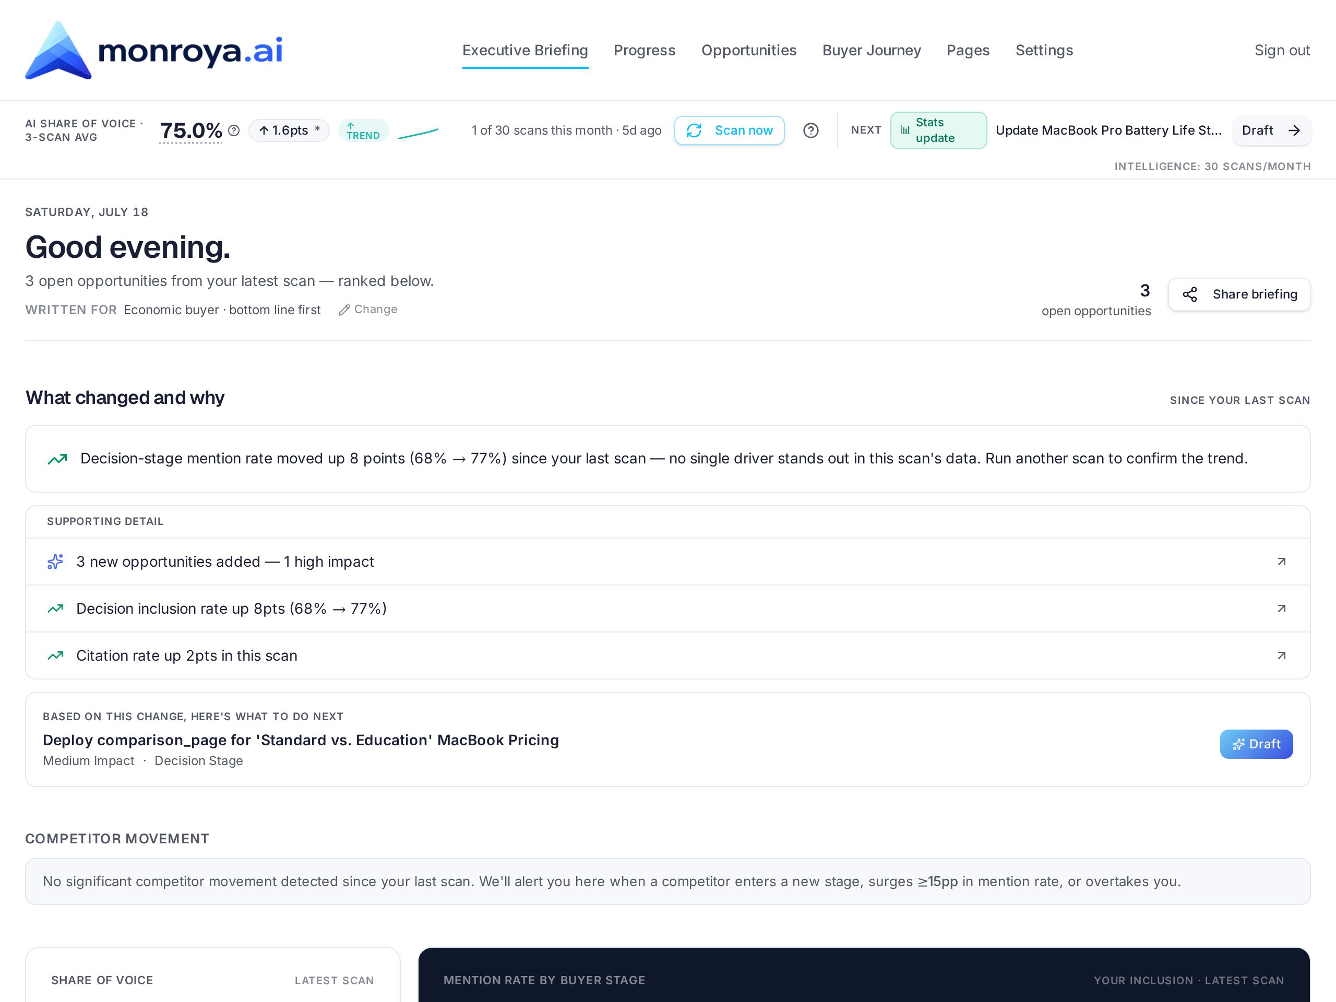The image size is (1336, 1002).
Task: Click the 1.6pts change badge
Action: 289,130
